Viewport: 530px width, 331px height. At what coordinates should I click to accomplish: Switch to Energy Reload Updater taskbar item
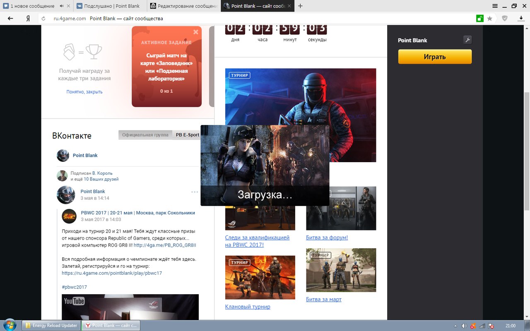[51, 326]
